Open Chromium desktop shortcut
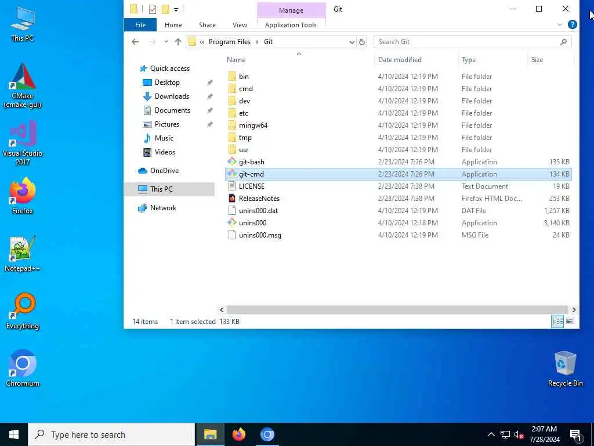 tap(23, 369)
